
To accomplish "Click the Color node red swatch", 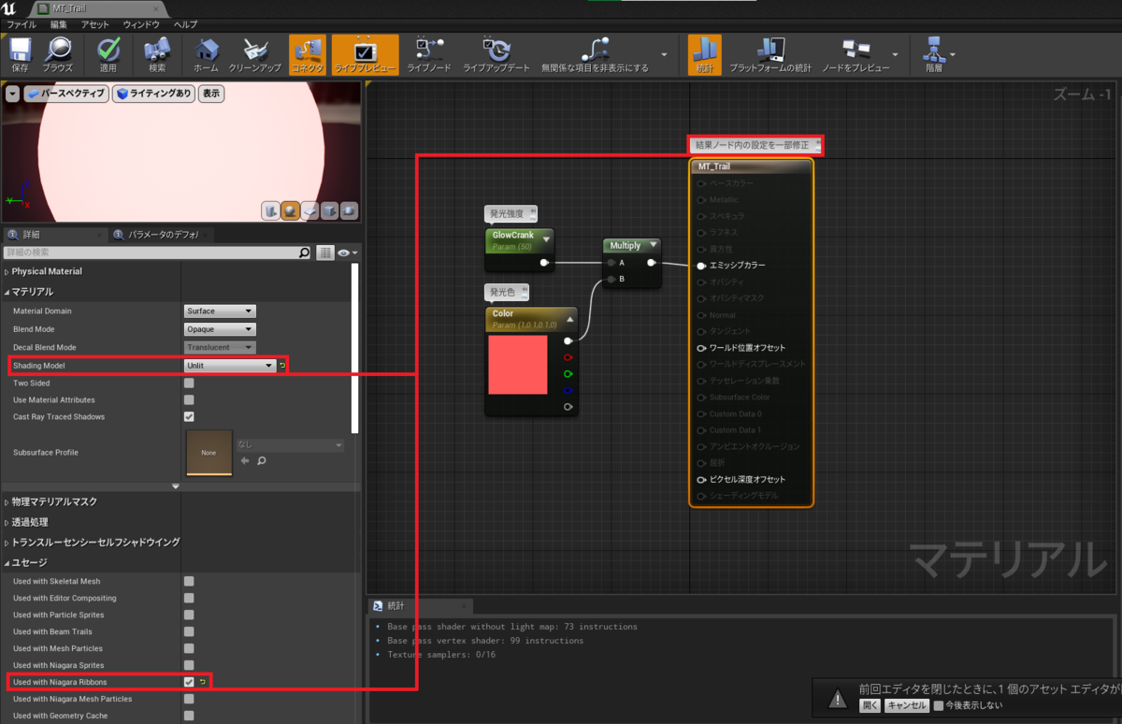I will click(x=518, y=364).
